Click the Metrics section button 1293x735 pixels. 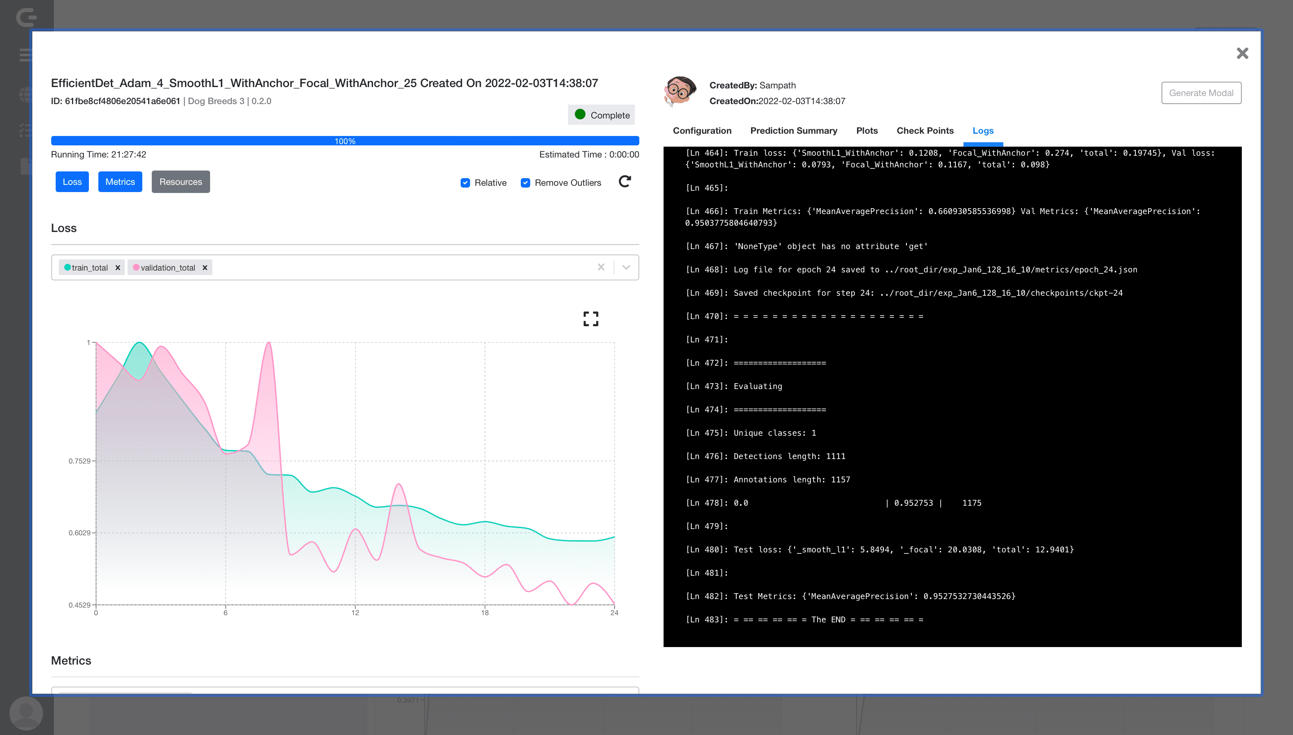tap(120, 182)
